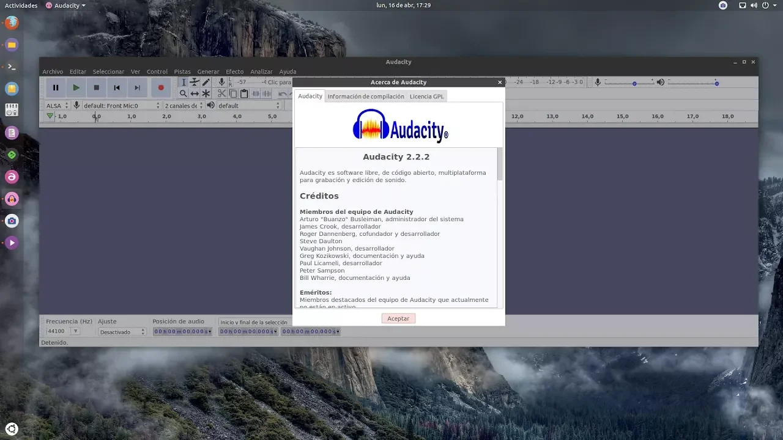This screenshot has width=783, height=440.
Task: Open Show Applications grid in the dock
Action: (12, 428)
